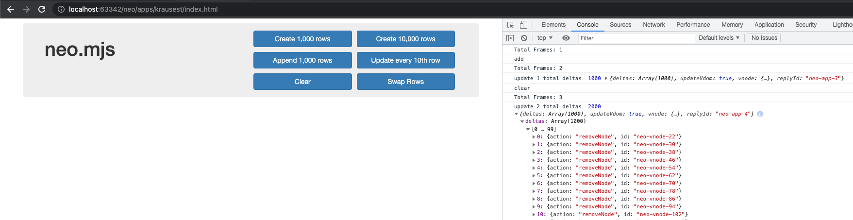Open the Application tab
Image resolution: width=853 pixels, height=220 pixels.
tap(769, 25)
